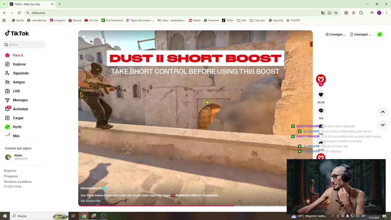Click the browser back arrow
Viewport: 391px width, 220px height.
click(x=4, y=13)
